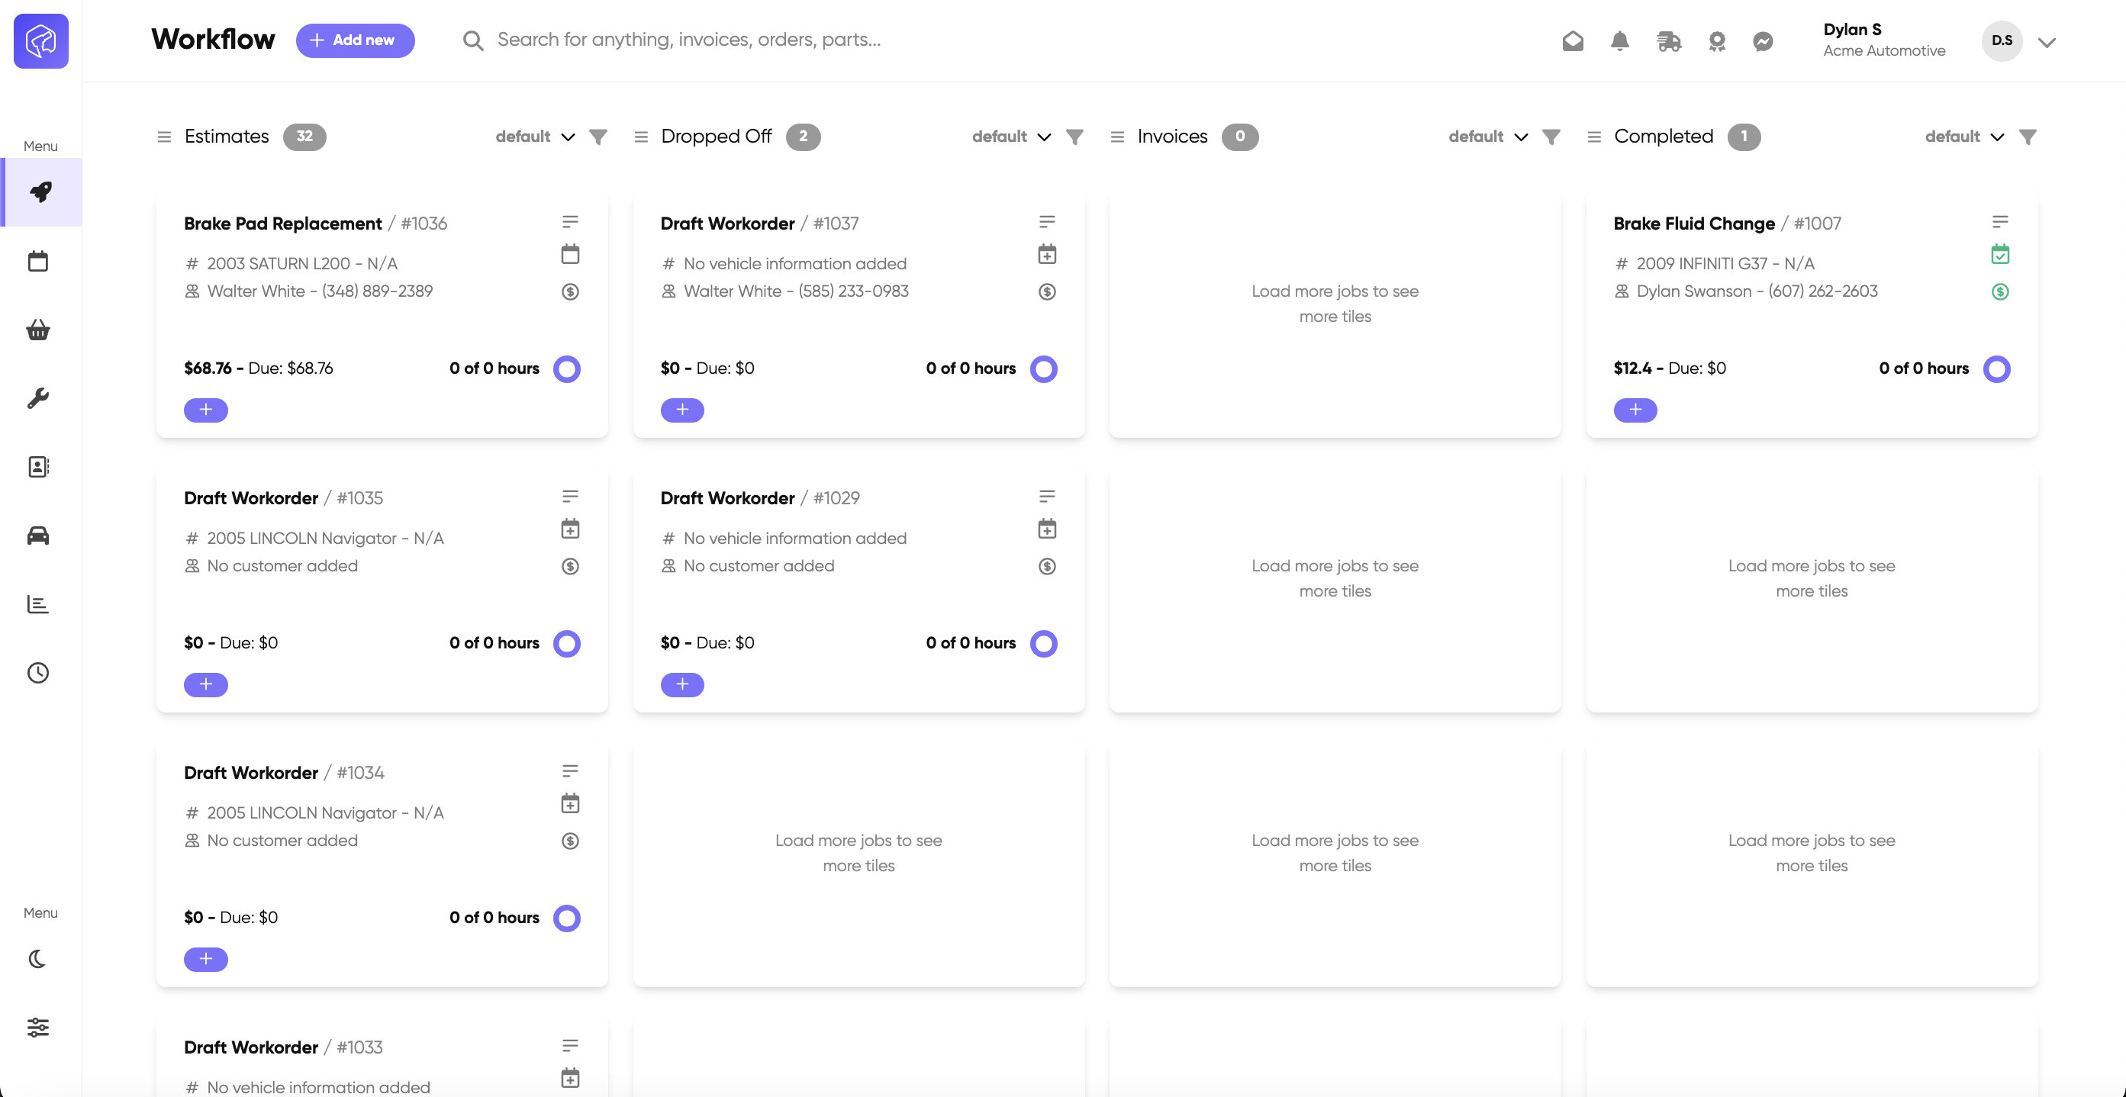Click hours progress ring on workorder #1035 card
This screenshot has height=1097, width=2126.
tap(567, 643)
